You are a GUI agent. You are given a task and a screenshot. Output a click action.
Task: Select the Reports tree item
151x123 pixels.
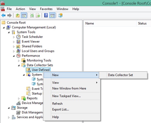click(32, 98)
